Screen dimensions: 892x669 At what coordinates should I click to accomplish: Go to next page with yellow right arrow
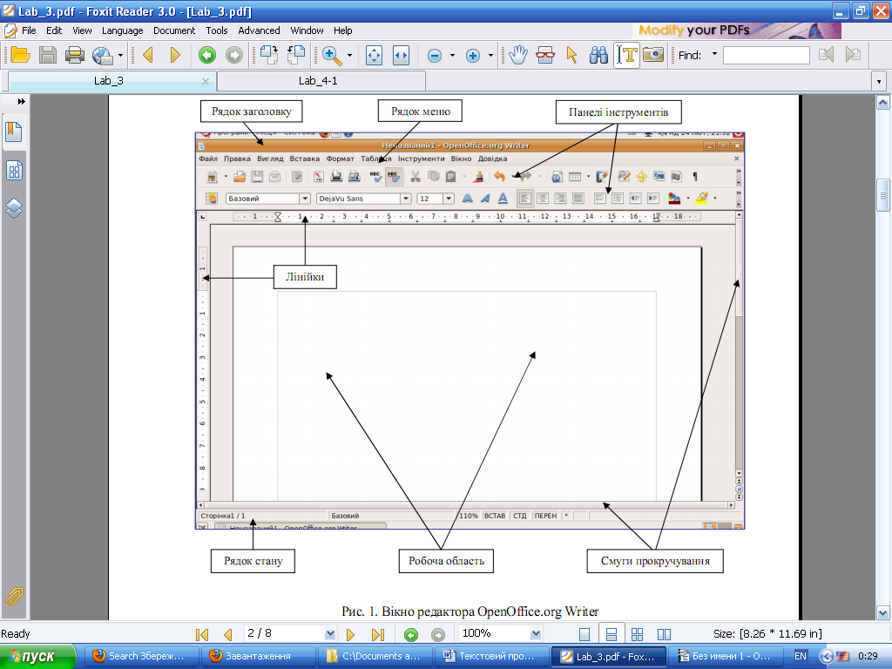[175, 55]
